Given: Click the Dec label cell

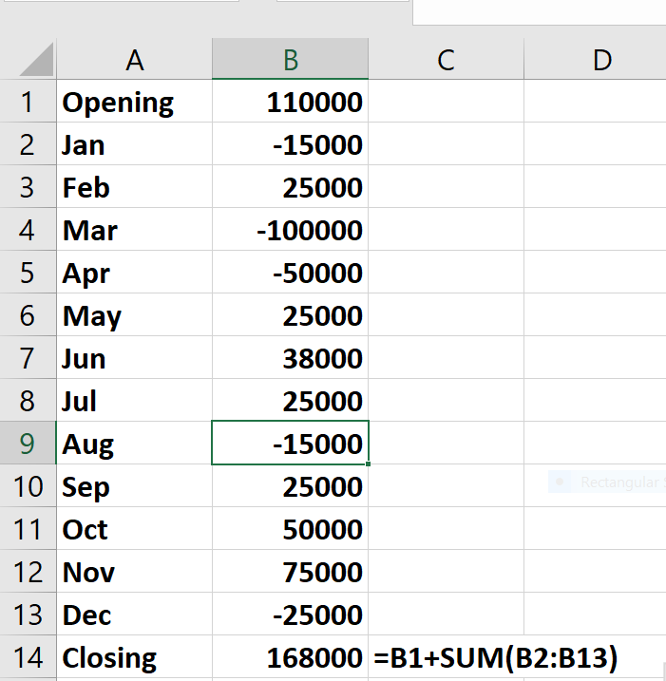Looking at the screenshot, I should click(x=134, y=615).
